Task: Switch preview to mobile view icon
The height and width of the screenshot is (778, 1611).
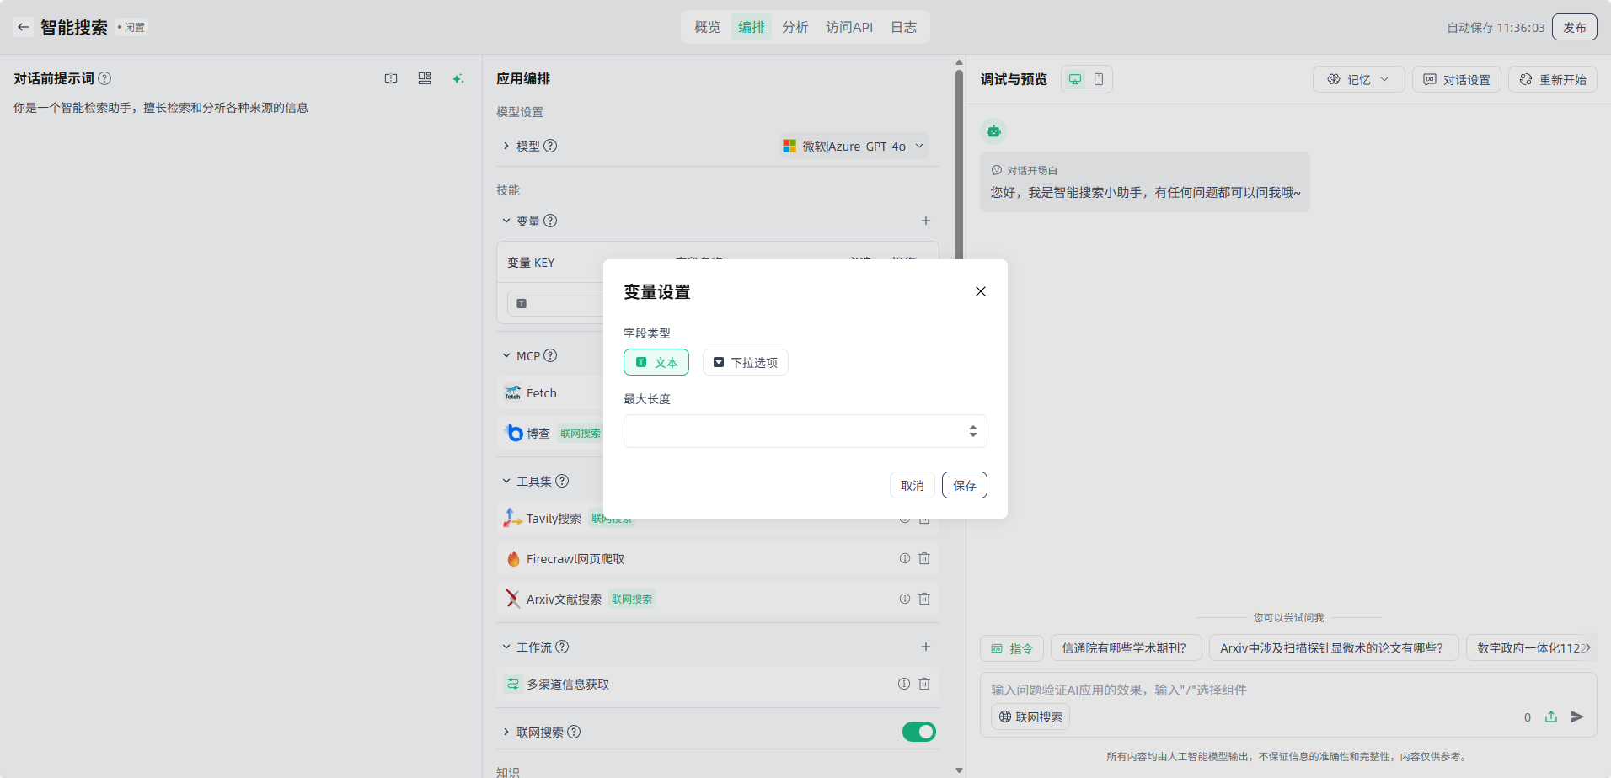Action: click(1099, 79)
